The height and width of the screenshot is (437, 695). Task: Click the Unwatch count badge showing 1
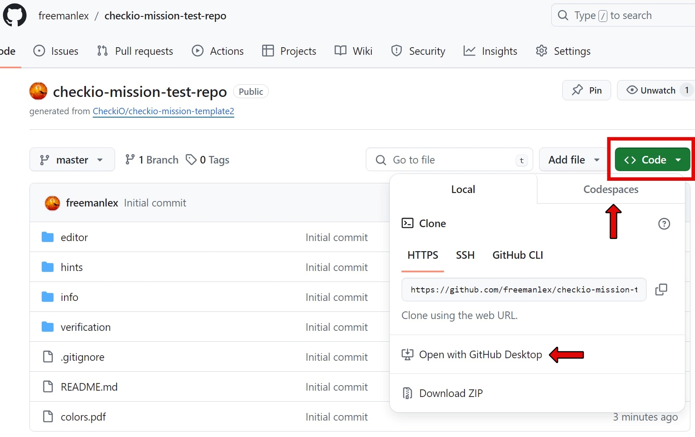[687, 90]
